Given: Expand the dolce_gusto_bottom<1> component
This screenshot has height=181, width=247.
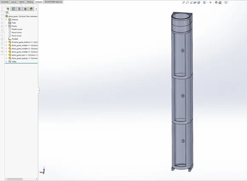Looking at the screenshot, I should pos(6,42).
